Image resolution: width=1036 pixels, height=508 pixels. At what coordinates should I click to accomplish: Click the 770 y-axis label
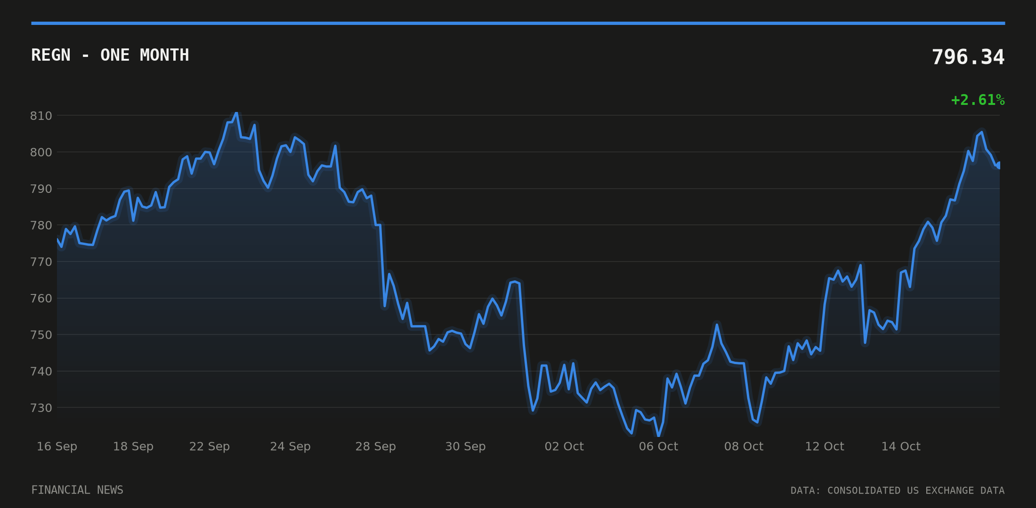pyautogui.click(x=41, y=262)
